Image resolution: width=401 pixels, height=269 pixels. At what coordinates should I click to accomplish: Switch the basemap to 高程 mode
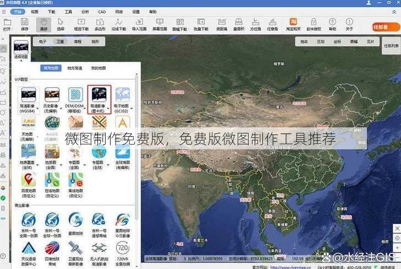tap(78, 42)
